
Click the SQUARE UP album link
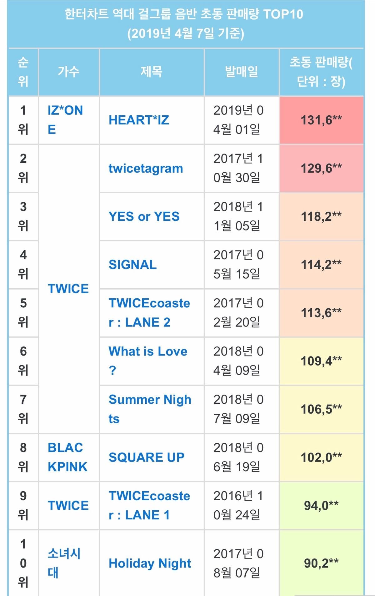click(146, 457)
